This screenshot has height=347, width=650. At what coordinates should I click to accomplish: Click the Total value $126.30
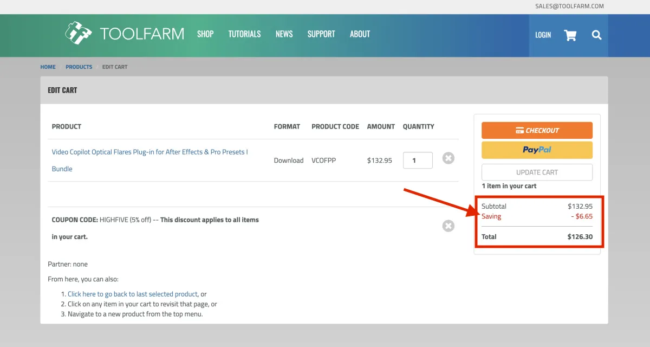580,237
